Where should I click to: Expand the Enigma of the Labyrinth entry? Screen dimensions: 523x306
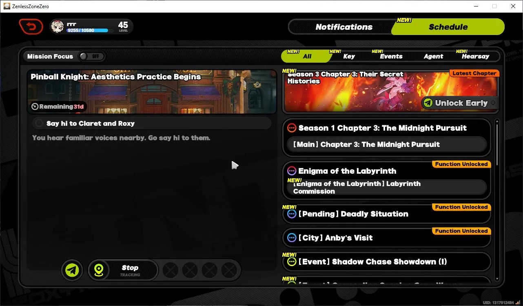tap(386, 180)
